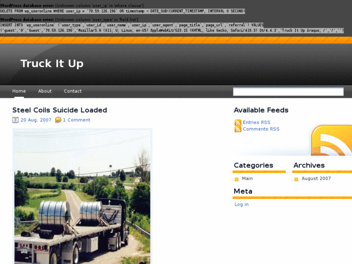Open the 1 Comment link
Screen dimensions: 352x264
pos(77,120)
